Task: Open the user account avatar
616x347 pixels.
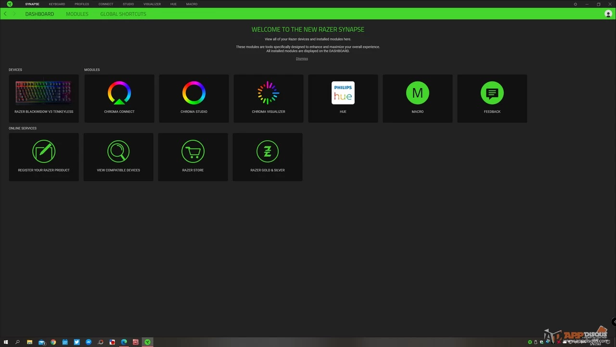Action: coord(608,14)
